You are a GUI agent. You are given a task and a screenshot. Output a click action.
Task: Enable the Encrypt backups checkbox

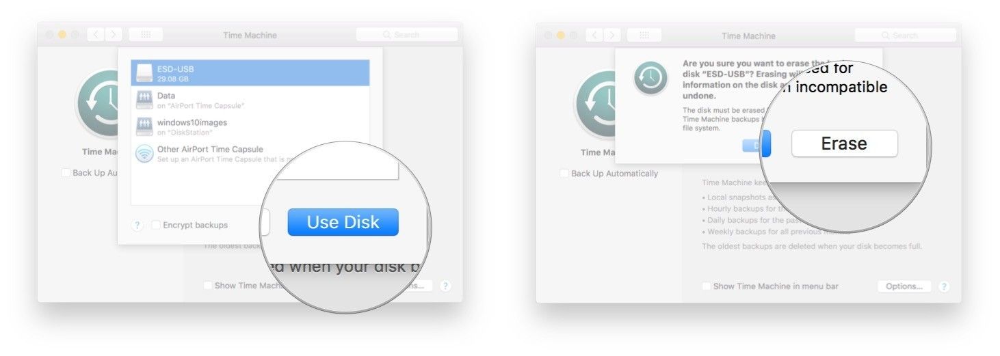[x=156, y=225]
